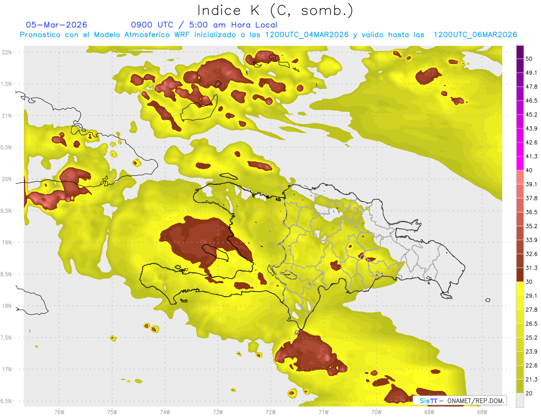
Task: Click the color bar value '50'
Action: tap(529, 59)
